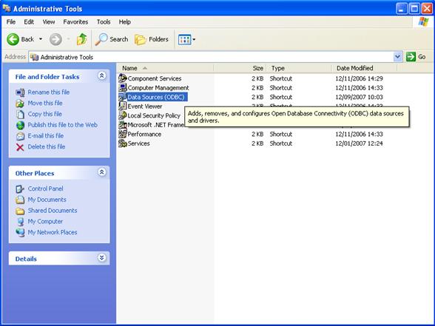
Task: Click Copy this file link
Action: [44, 114]
